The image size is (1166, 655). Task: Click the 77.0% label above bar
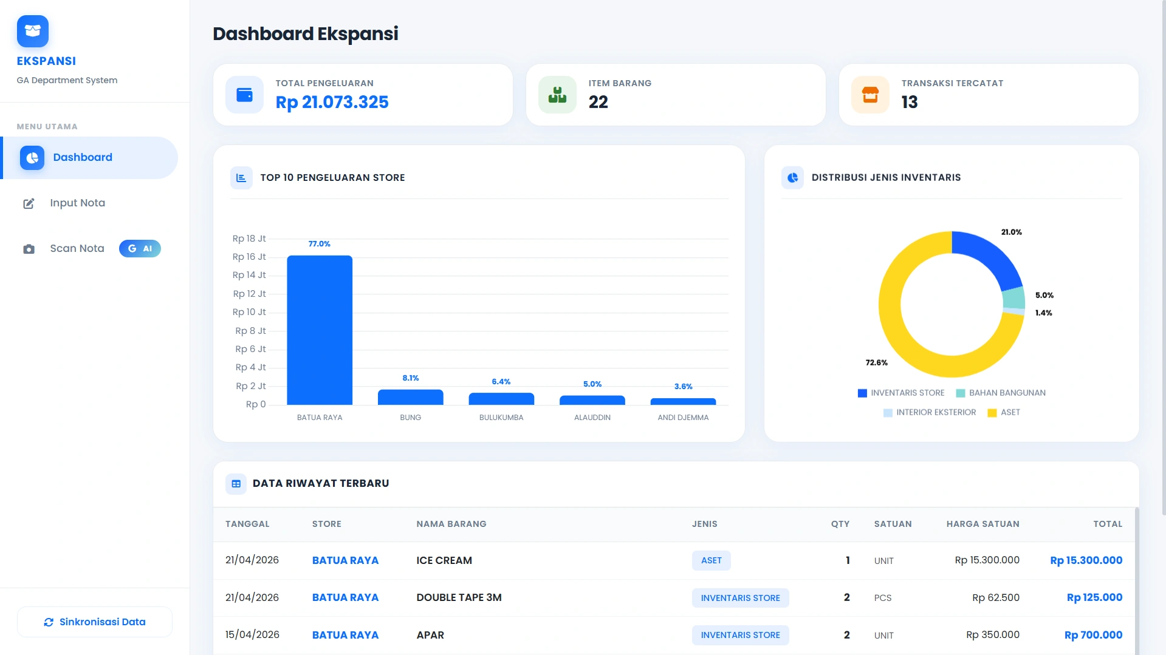pyautogui.click(x=320, y=244)
